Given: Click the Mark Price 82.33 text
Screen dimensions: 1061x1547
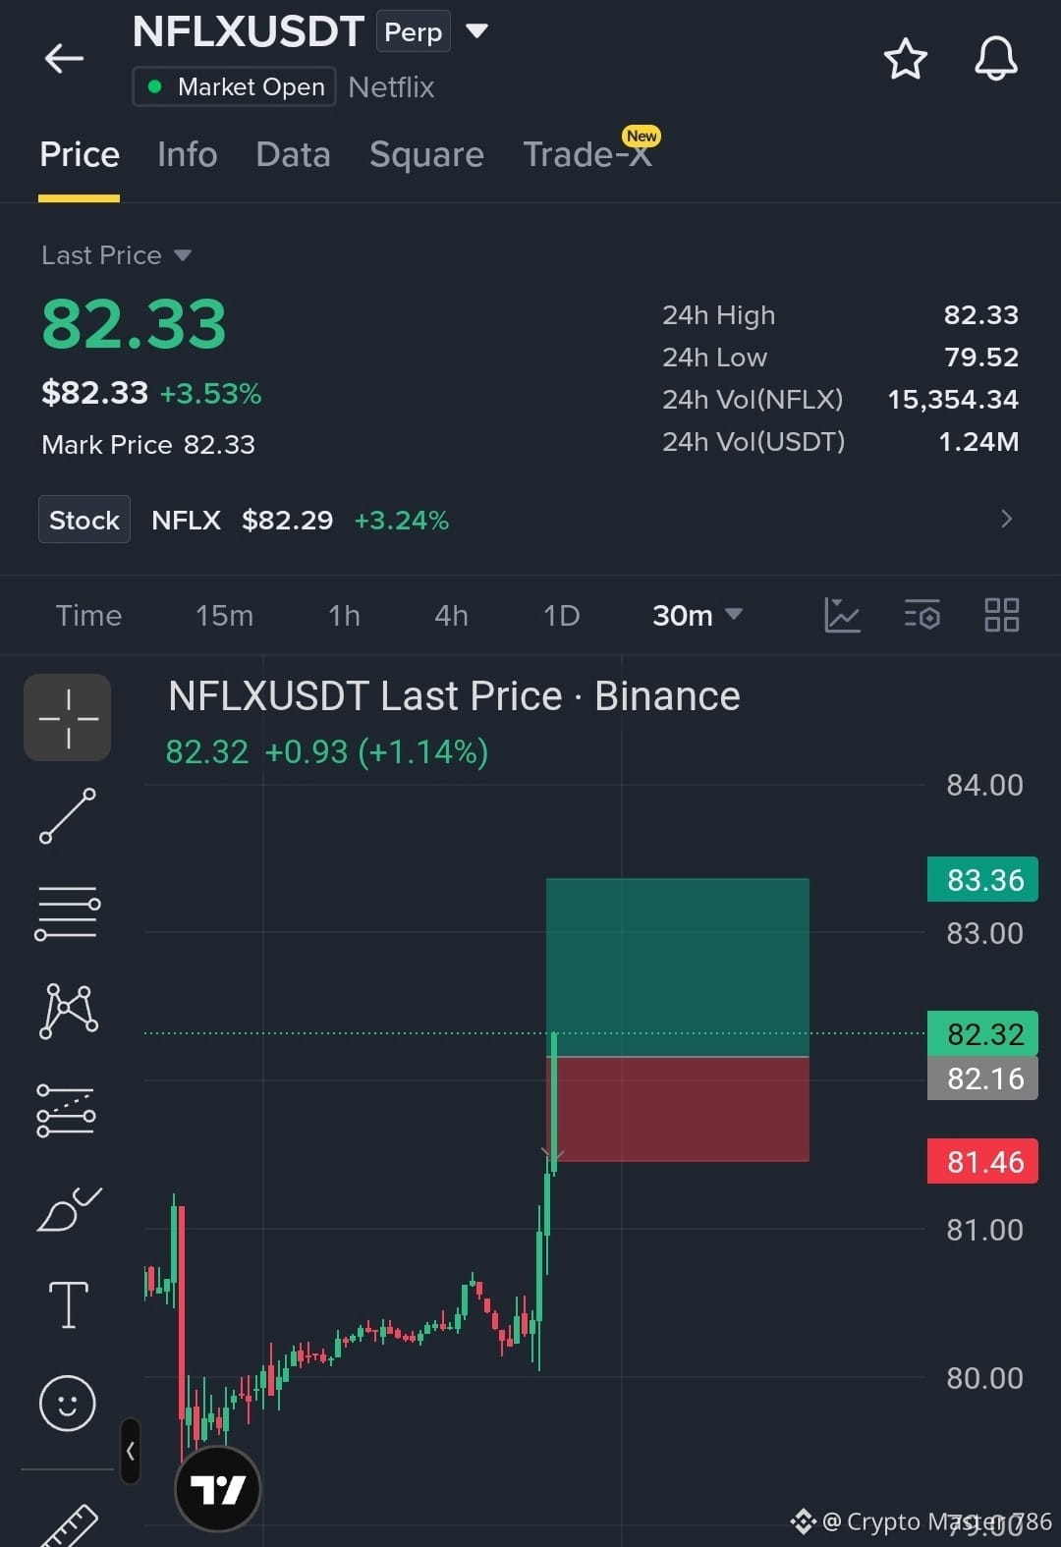Looking at the screenshot, I should (x=148, y=445).
